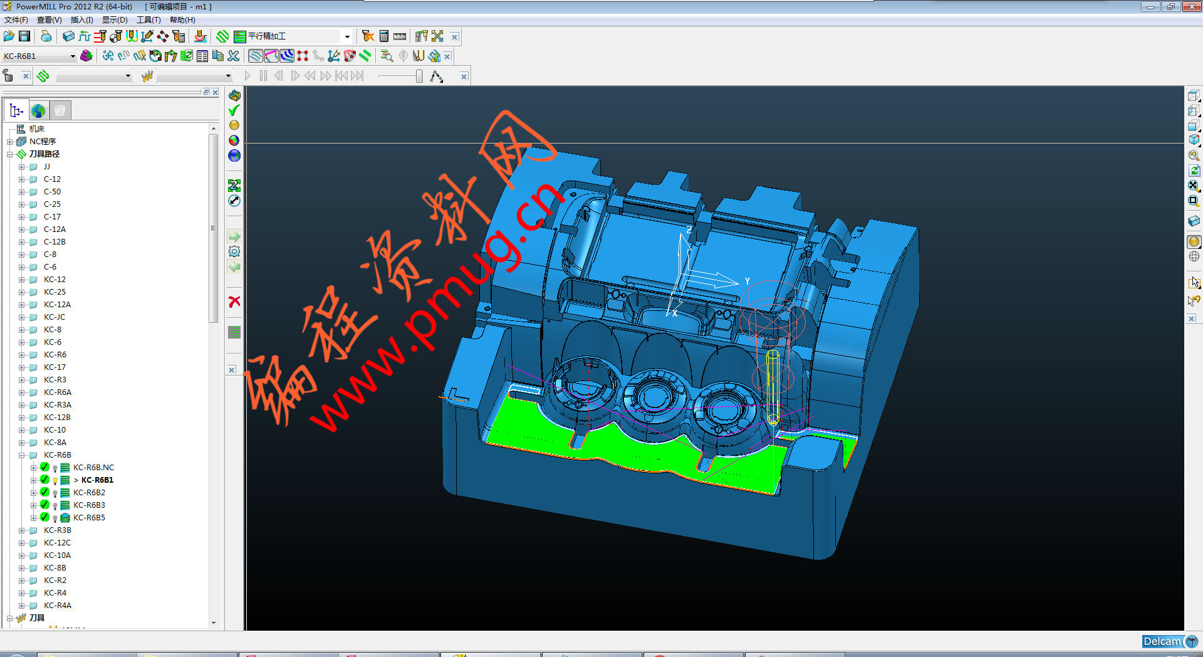
Task: Open the simulation toolpath dropdown
Action: pyautogui.click(x=128, y=76)
